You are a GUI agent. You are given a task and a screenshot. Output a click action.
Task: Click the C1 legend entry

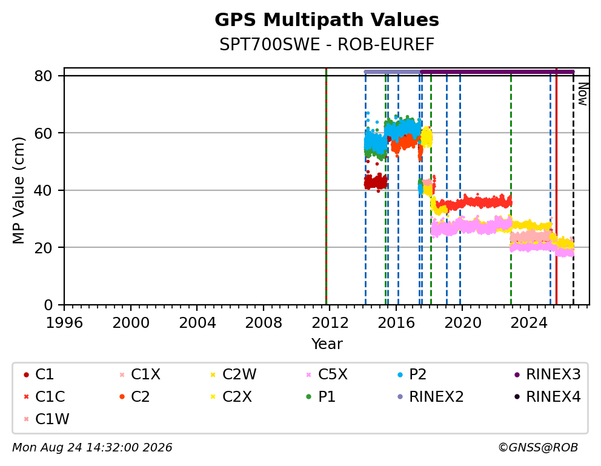point(38,374)
